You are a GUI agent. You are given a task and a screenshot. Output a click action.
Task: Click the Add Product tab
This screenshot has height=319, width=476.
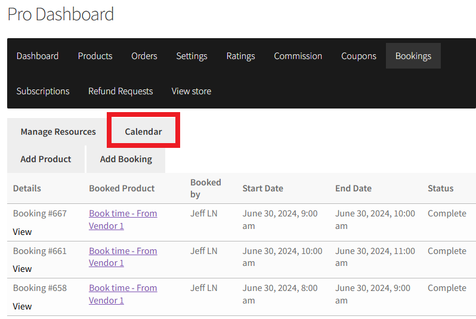(46, 159)
